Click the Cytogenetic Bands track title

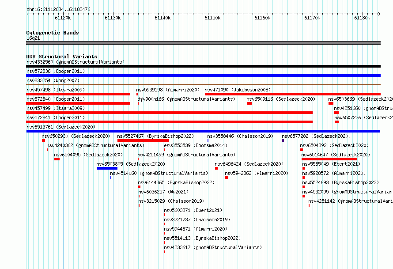pos(53,33)
